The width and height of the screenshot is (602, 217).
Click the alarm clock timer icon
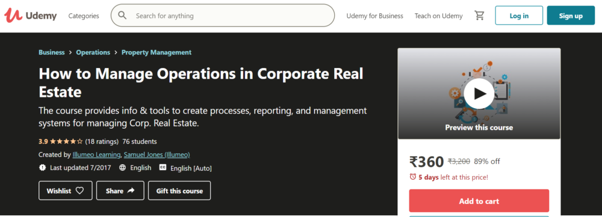(x=413, y=177)
